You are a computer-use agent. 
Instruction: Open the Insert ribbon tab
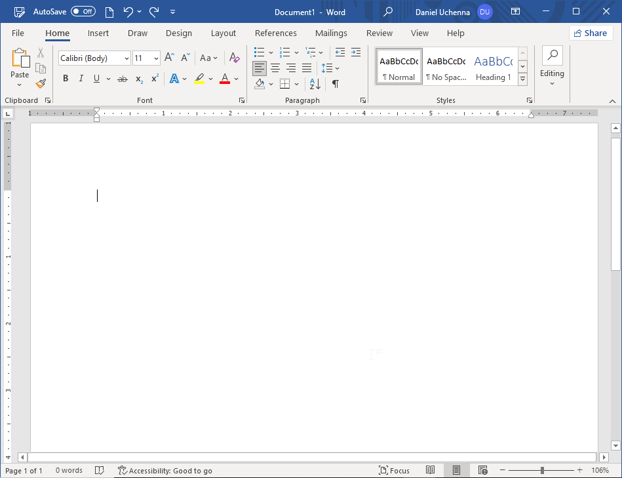point(98,33)
